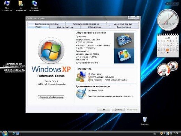Viewport: 181px width, 136px height.
Task: Click the product ID number text
Action: [x=116, y=80]
